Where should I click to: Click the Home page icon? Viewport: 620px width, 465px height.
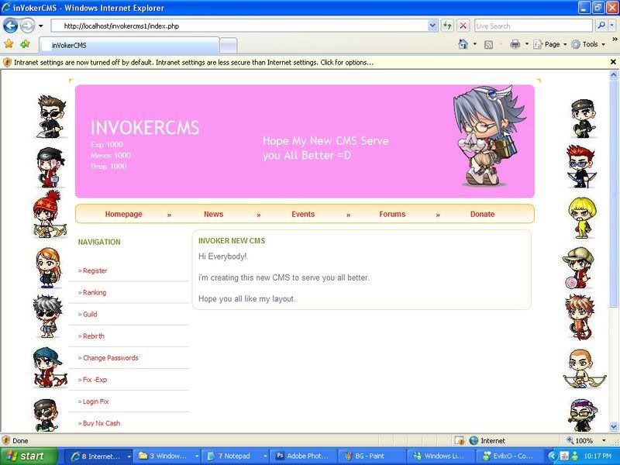(x=463, y=44)
